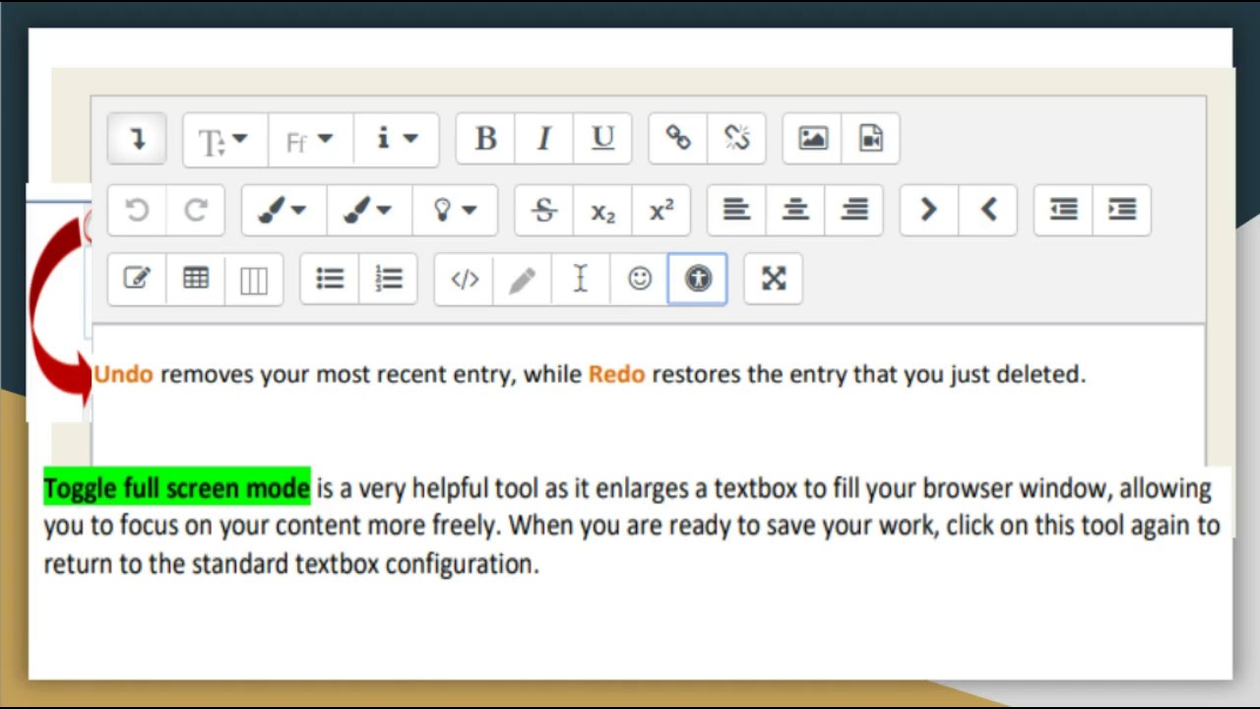The image size is (1260, 709).
Task: Click the Redo icon
Action: pos(196,210)
